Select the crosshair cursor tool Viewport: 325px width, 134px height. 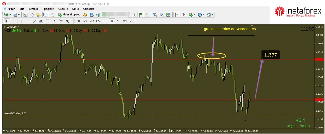(13, 21)
